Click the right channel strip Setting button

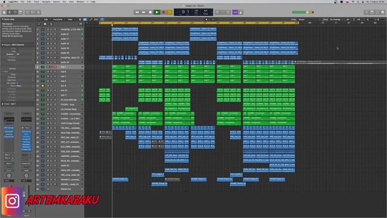(x=26, y=114)
